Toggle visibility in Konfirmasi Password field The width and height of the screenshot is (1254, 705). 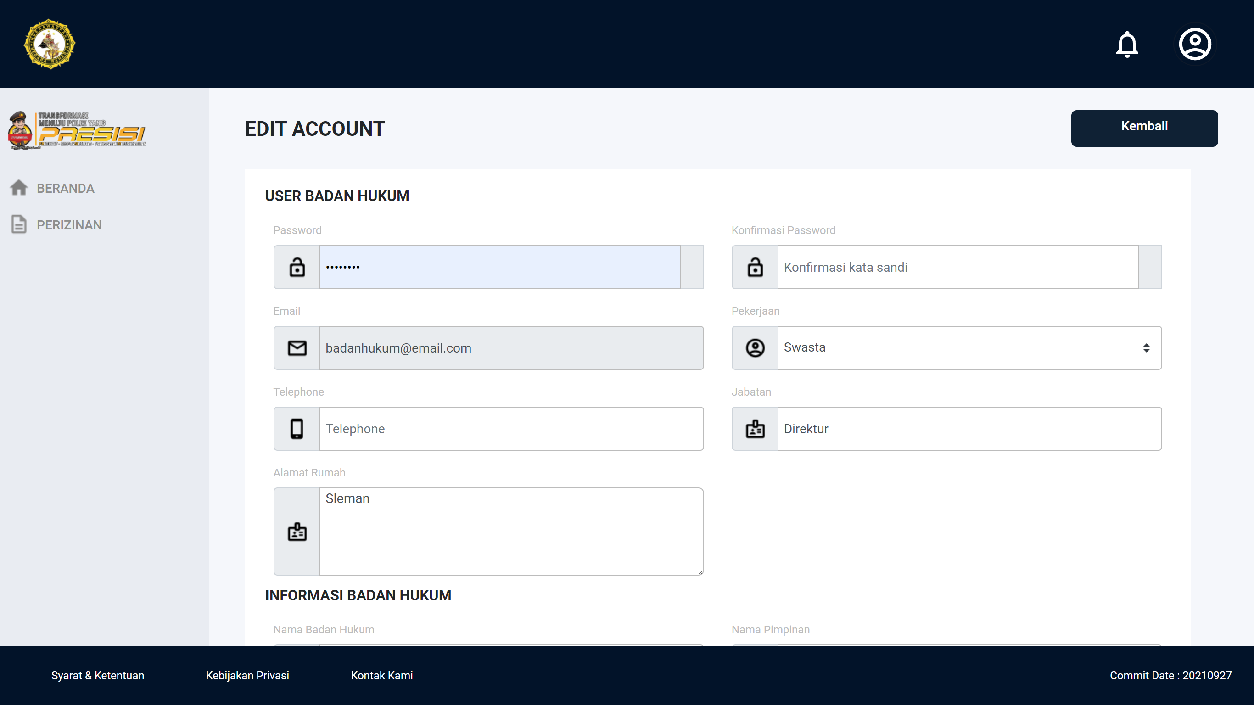point(1150,267)
